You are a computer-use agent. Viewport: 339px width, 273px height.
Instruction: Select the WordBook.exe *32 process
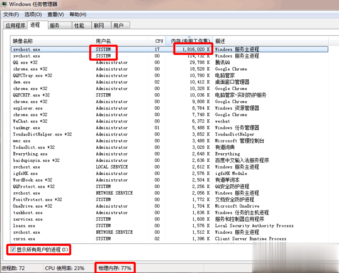[x=169, y=180]
